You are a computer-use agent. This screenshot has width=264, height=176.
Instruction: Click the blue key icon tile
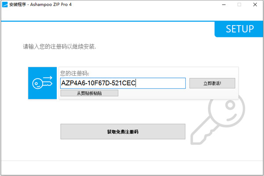tap(42, 83)
